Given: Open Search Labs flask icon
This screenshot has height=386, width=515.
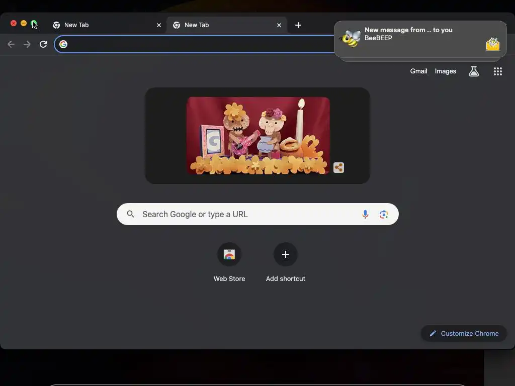Looking at the screenshot, I should (473, 71).
